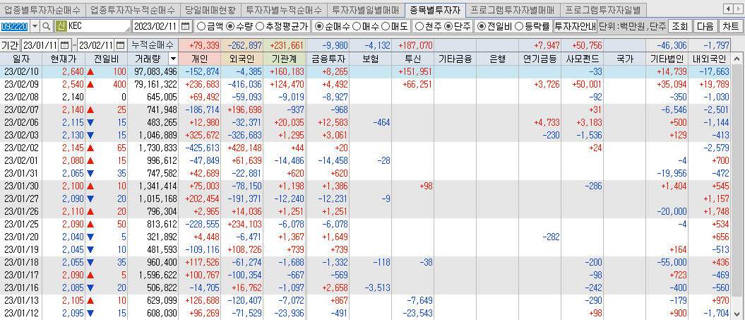745x320 pixels.
Task: Click the 기관계 column header
Action: [x=284, y=59]
